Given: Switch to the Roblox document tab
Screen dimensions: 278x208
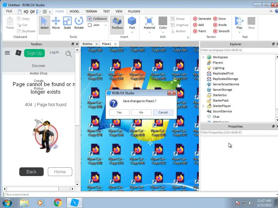Looking at the screenshot, I should (88, 44).
